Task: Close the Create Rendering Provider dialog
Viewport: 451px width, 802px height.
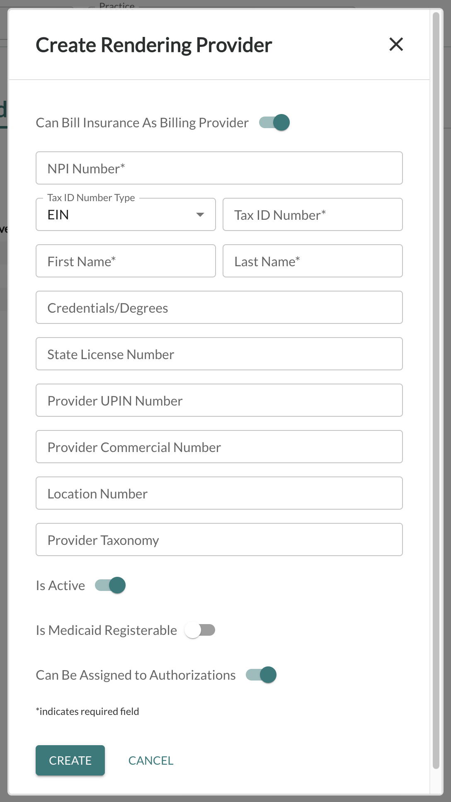Action: point(396,44)
